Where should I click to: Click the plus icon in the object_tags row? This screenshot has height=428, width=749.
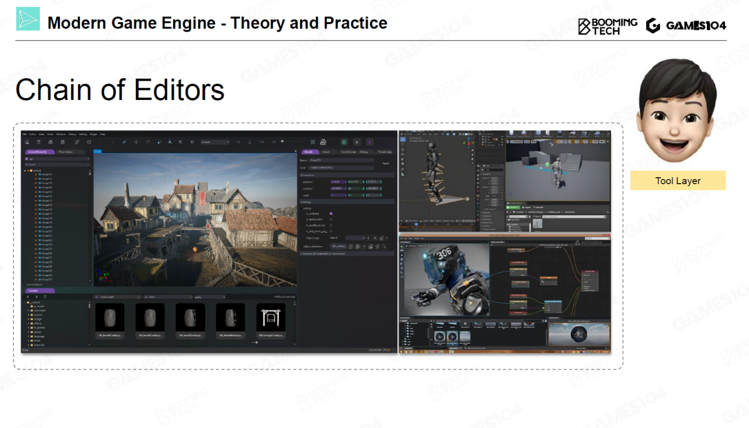[368, 238]
